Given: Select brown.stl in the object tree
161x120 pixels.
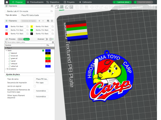Looking at the screenshot, I should (x=14, y=56).
